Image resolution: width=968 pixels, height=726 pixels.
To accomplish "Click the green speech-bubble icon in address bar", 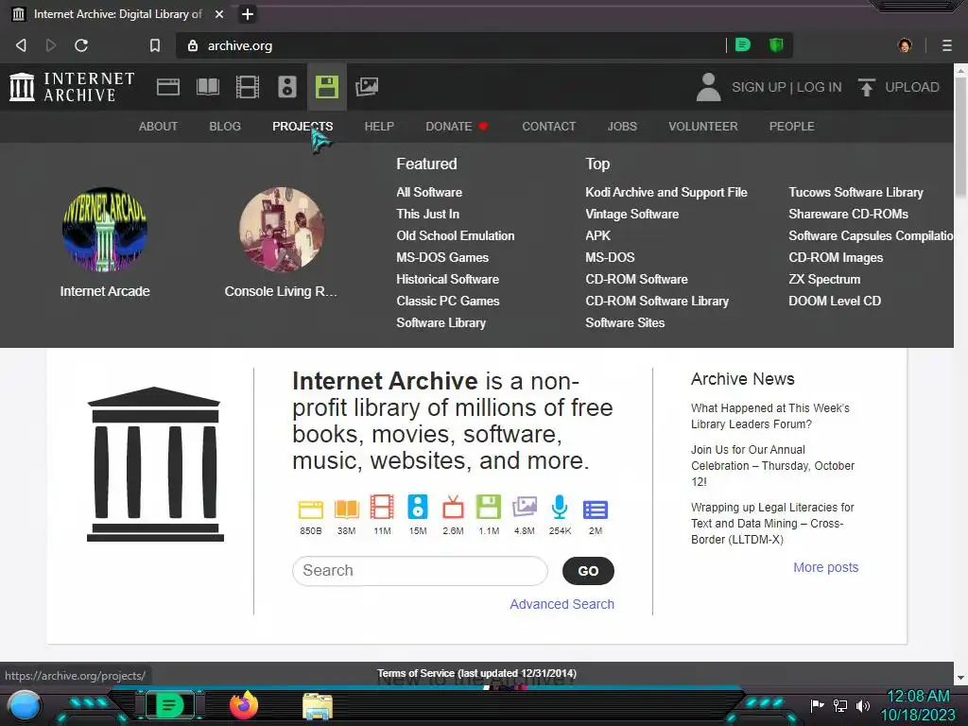I will tap(743, 44).
